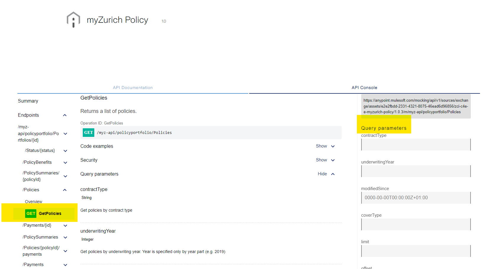Click the highlighted GET badge beside GetPolicies
Image resolution: width=493 pixels, height=269 pixels.
[x=30, y=213]
